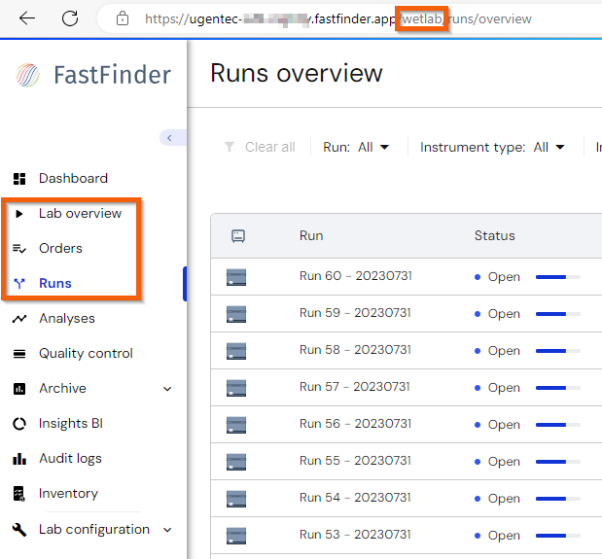Open Run 60 - 20230731
The width and height of the screenshot is (602, 559).
[x=356, y=276]
